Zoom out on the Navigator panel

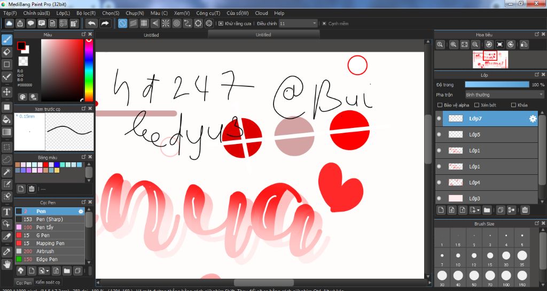tap(475, 44)
